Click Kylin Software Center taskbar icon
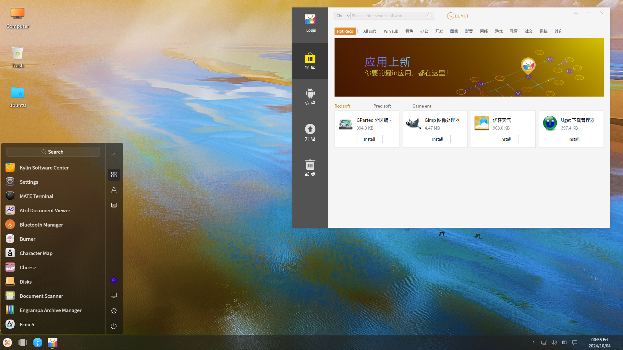Viewport: 623px width, 350px height. point(53,343)
